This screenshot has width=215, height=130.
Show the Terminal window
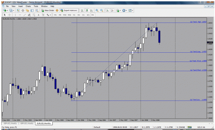32,11
